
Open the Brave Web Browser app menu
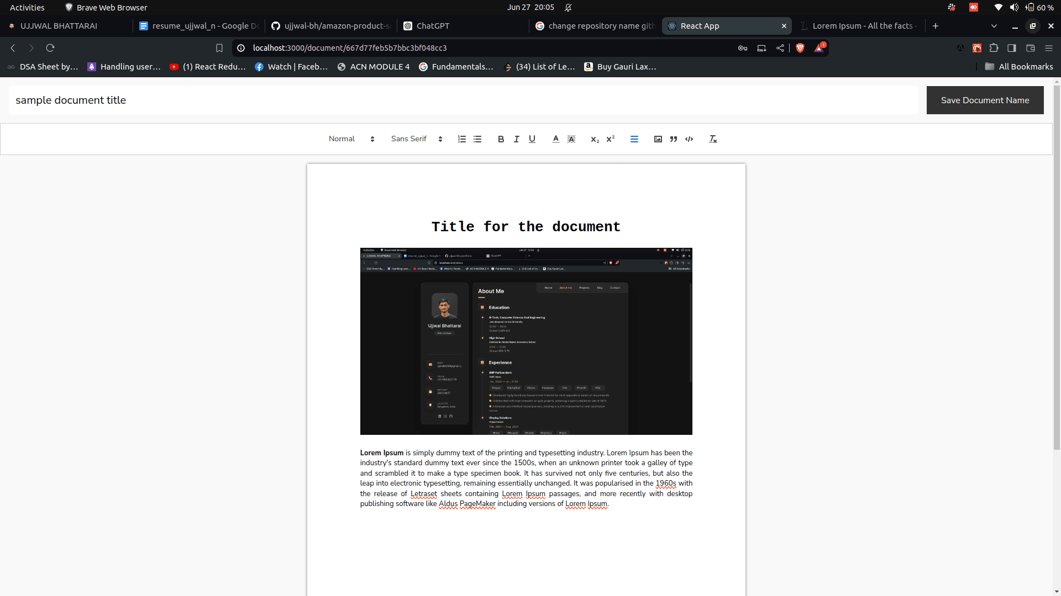coord(106,7)
